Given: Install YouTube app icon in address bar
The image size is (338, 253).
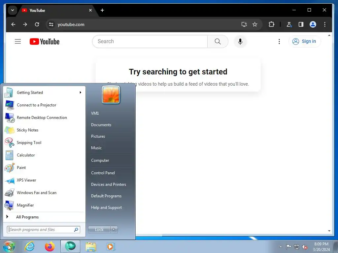Looking at the screenshot, I should [244, 24].
